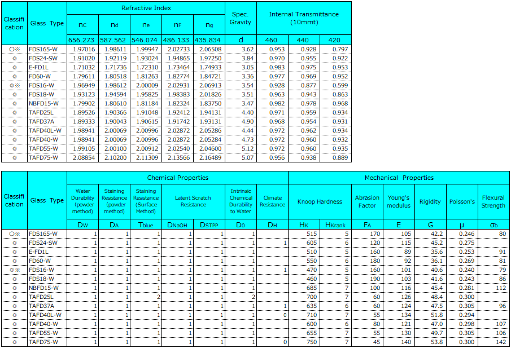Click the DNaOH symbol cell
Image resolution: width=511 pixels, height=348 pixels.
tap(177, 224)
